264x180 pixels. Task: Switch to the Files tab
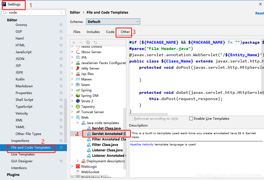coord(77,32)
